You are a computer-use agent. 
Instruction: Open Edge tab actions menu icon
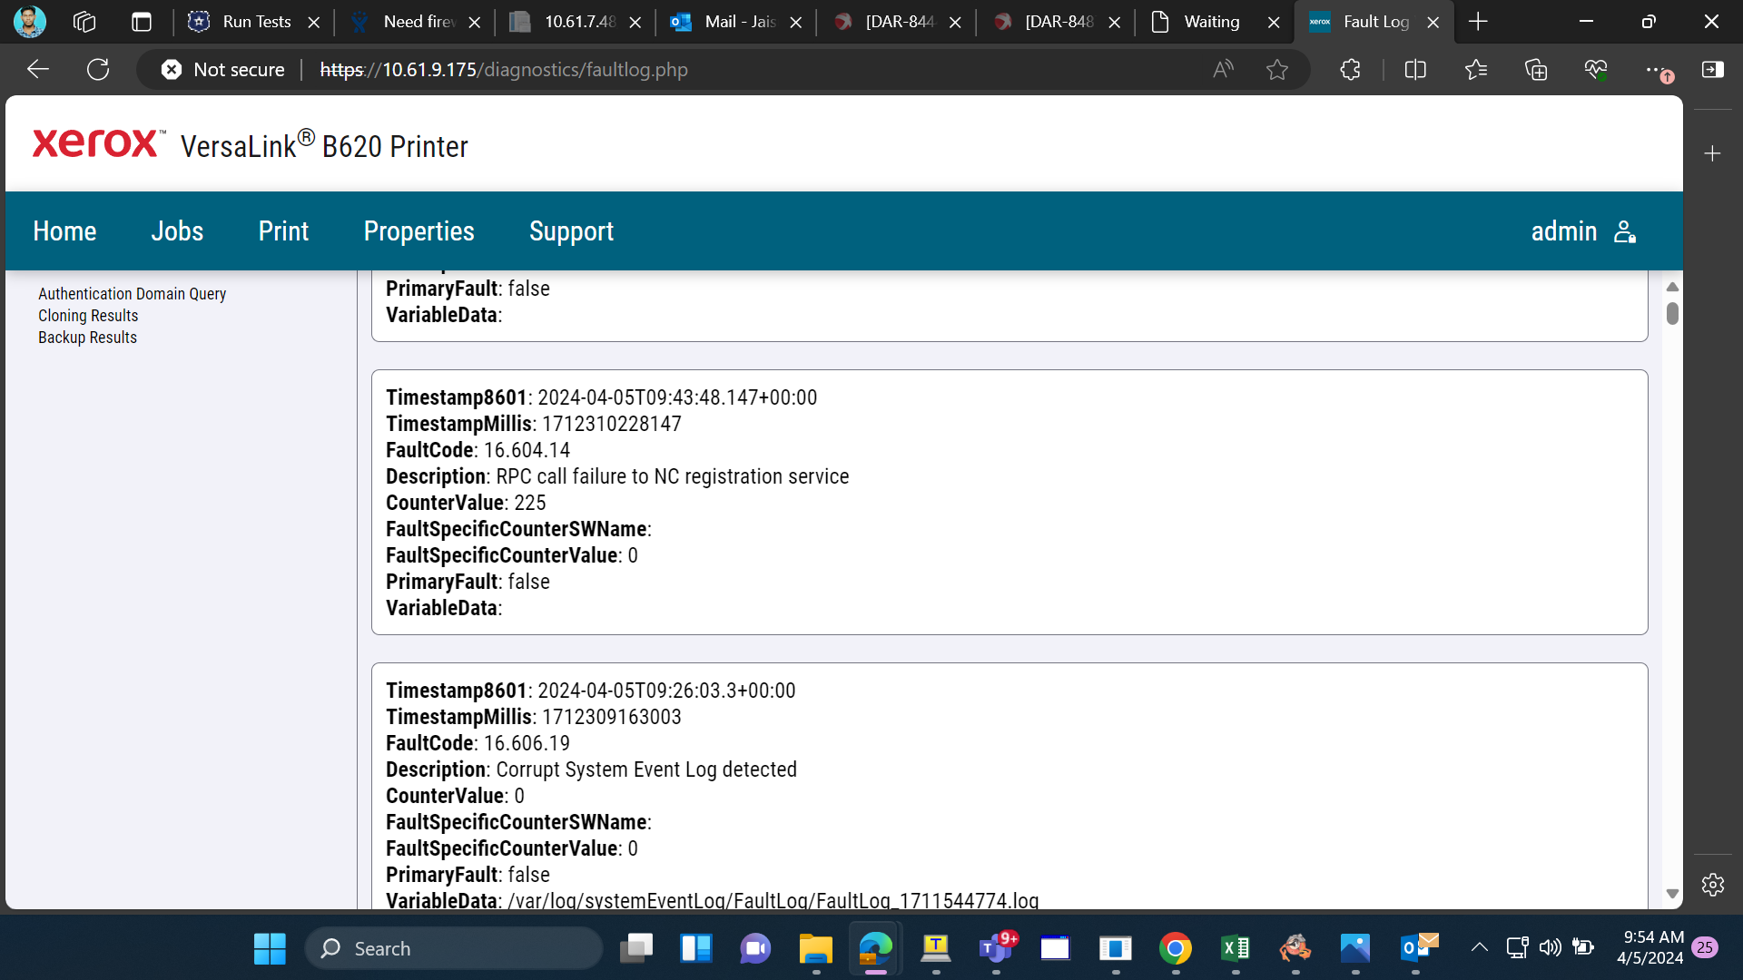click(142, 22)
